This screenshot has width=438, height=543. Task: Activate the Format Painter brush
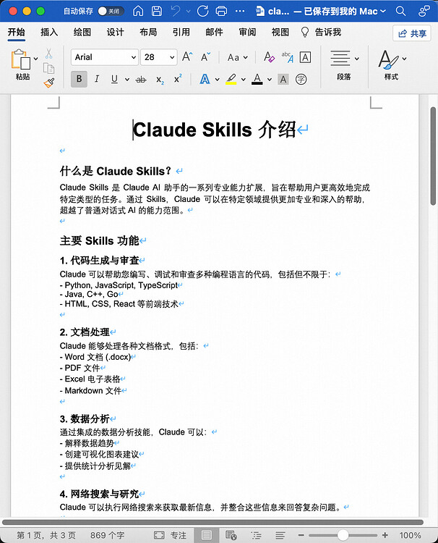(49, 83)
